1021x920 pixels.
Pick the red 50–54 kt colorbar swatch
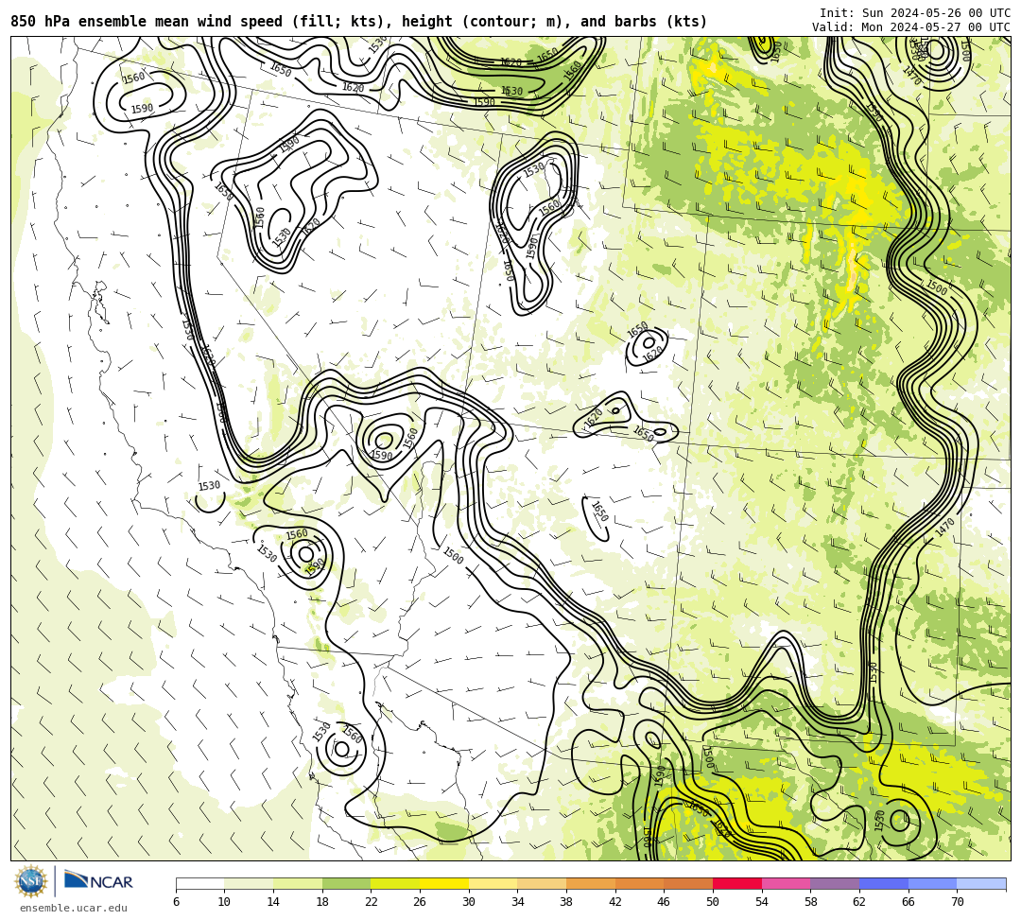[737, 883]
